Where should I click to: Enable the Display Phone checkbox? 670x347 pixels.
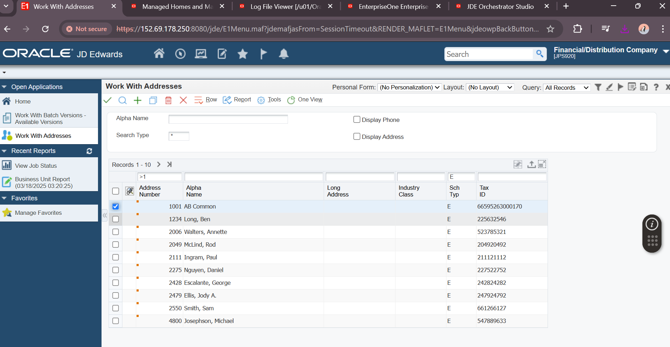pyautogui.click(x=357, y=120)
